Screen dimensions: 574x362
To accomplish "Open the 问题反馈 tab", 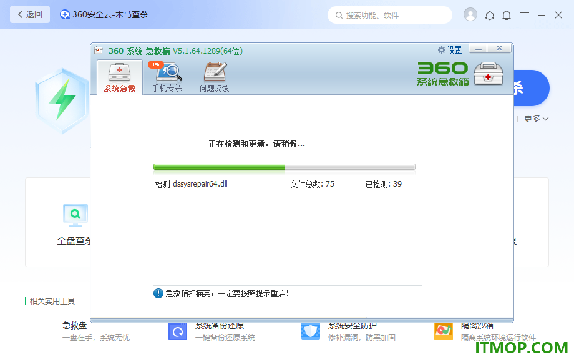I will point(215,77).
